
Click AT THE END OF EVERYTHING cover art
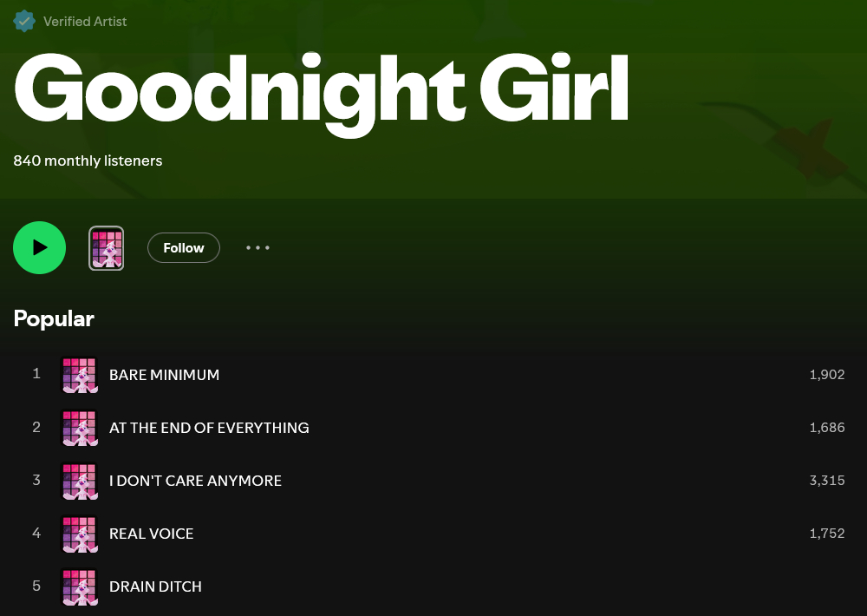[x=79, y=428]
